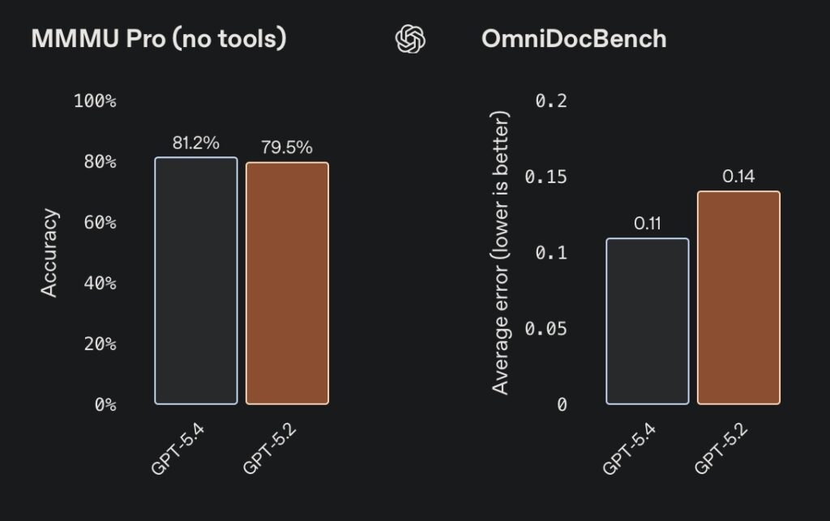Click the 0.11 value label
Image resolution: width=830 pixels, height=521 pixels.
647,224
